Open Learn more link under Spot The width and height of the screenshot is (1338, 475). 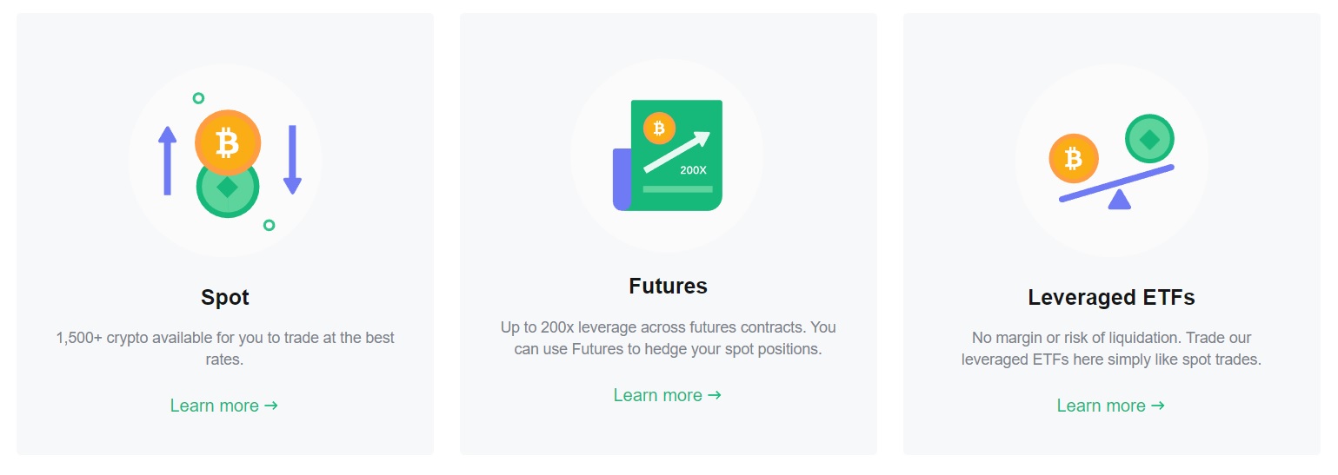[x=224, y=406]
